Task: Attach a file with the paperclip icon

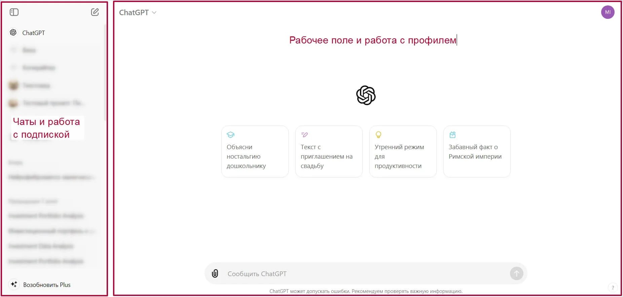Action: click(x=215, y=273)
